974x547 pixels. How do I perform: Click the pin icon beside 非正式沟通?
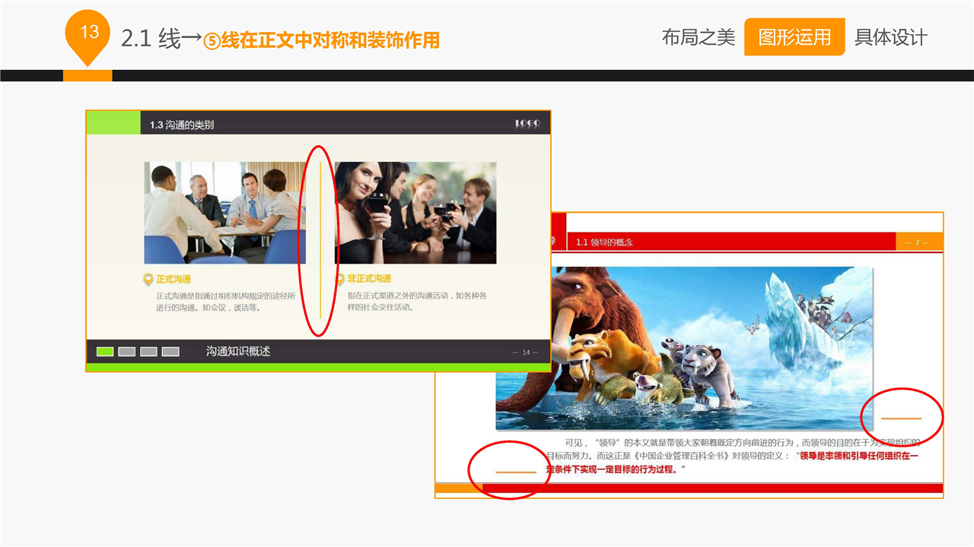point(340,280)
